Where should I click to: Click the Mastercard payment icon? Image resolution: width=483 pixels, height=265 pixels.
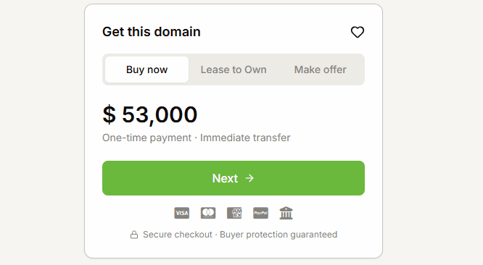[208, 213]
